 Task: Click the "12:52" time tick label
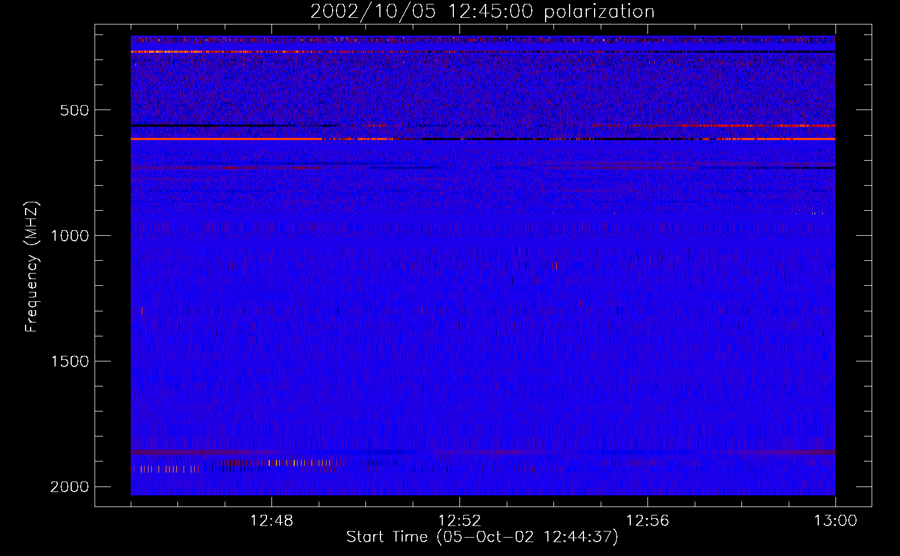(459, 521)
